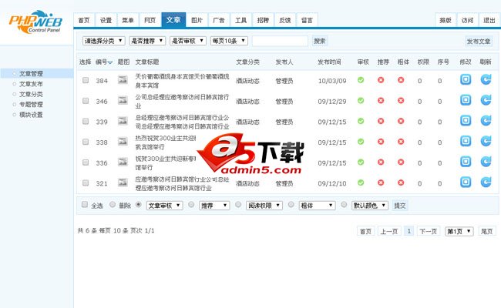Click the title image icon of article 321
Screen dimensions: 501x308
tap(123, 182)
